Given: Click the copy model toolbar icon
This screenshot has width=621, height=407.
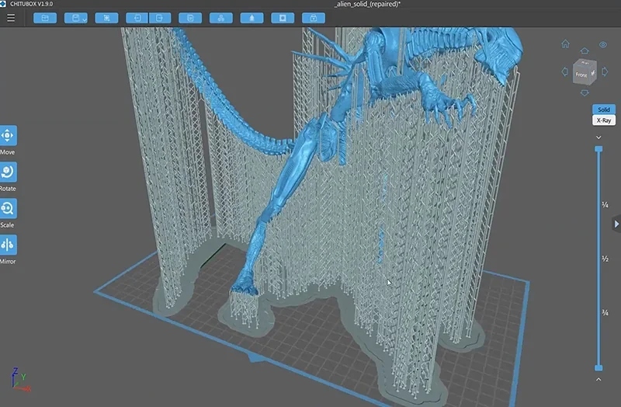Looking at the screenshot, I should pos(190,18).
